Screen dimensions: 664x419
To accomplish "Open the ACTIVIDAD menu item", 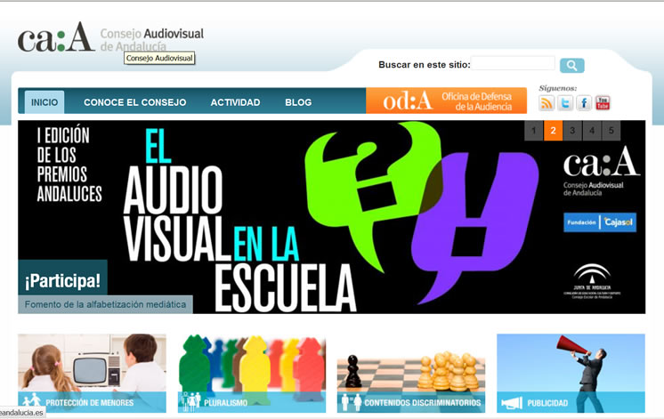I will (235, 102).
